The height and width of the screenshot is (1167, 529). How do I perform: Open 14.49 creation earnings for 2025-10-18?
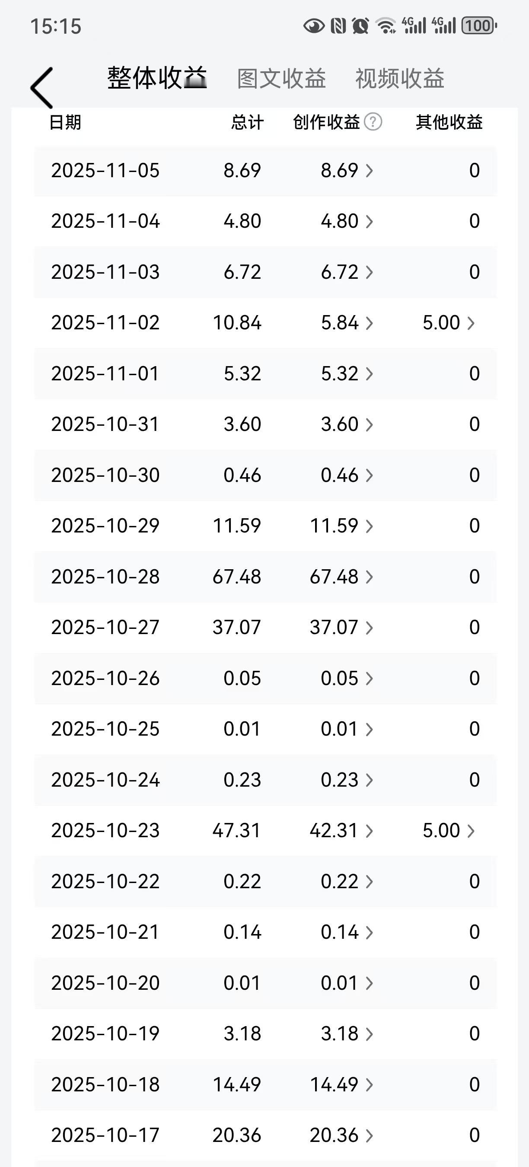click(x=341, y=1084)
